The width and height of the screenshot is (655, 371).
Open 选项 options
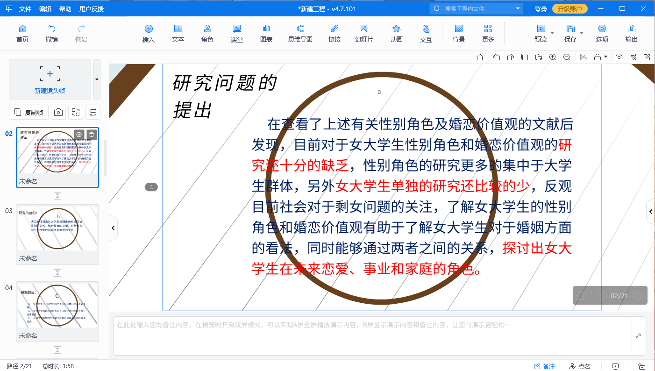coord(602,33)
